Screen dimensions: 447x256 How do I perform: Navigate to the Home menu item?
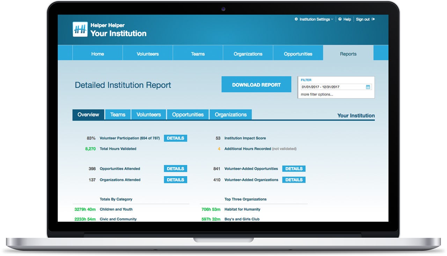click(x=97, y=54)
